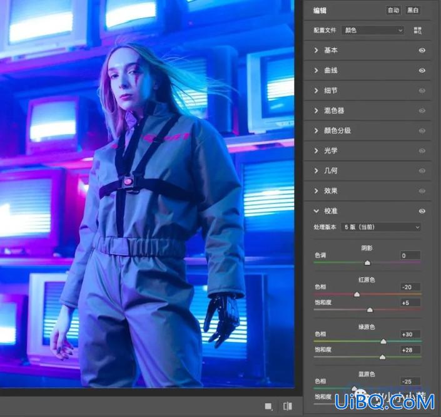The height and width of the screenshot is (417, 441).
Task: Open the profile browser grid icon
Action: click(x=418, y=31)
